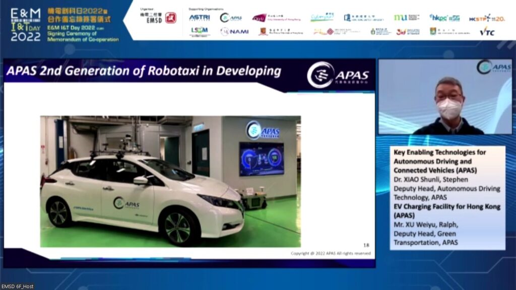Click the LSCM logo
The width and height of the screenshot is (516, 290).
click(x=200, y=32)
